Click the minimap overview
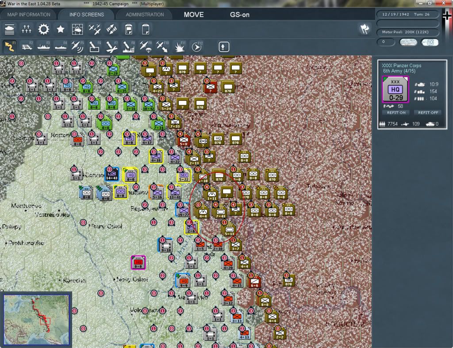This screenshot has width=453, height=348. 36,319
